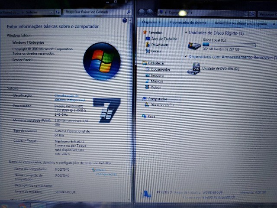Click the Back button in Explorer window

click(x=142, y=13)
